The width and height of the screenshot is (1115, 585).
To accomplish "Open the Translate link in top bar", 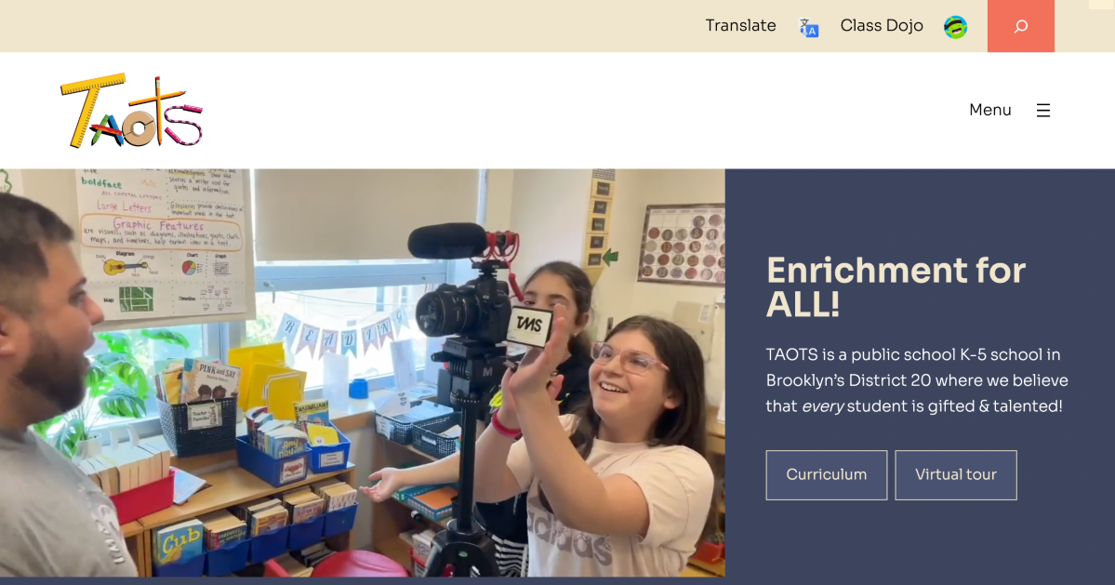I will click(x=740, y=26).
